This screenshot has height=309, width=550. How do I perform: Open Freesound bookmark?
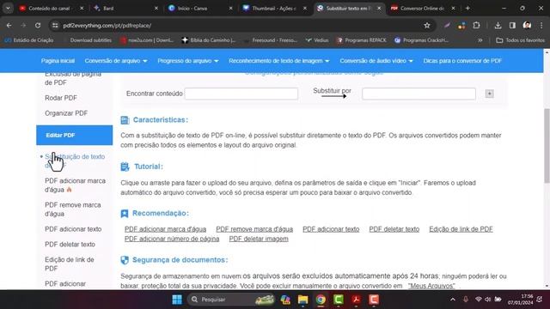[271, 40]
